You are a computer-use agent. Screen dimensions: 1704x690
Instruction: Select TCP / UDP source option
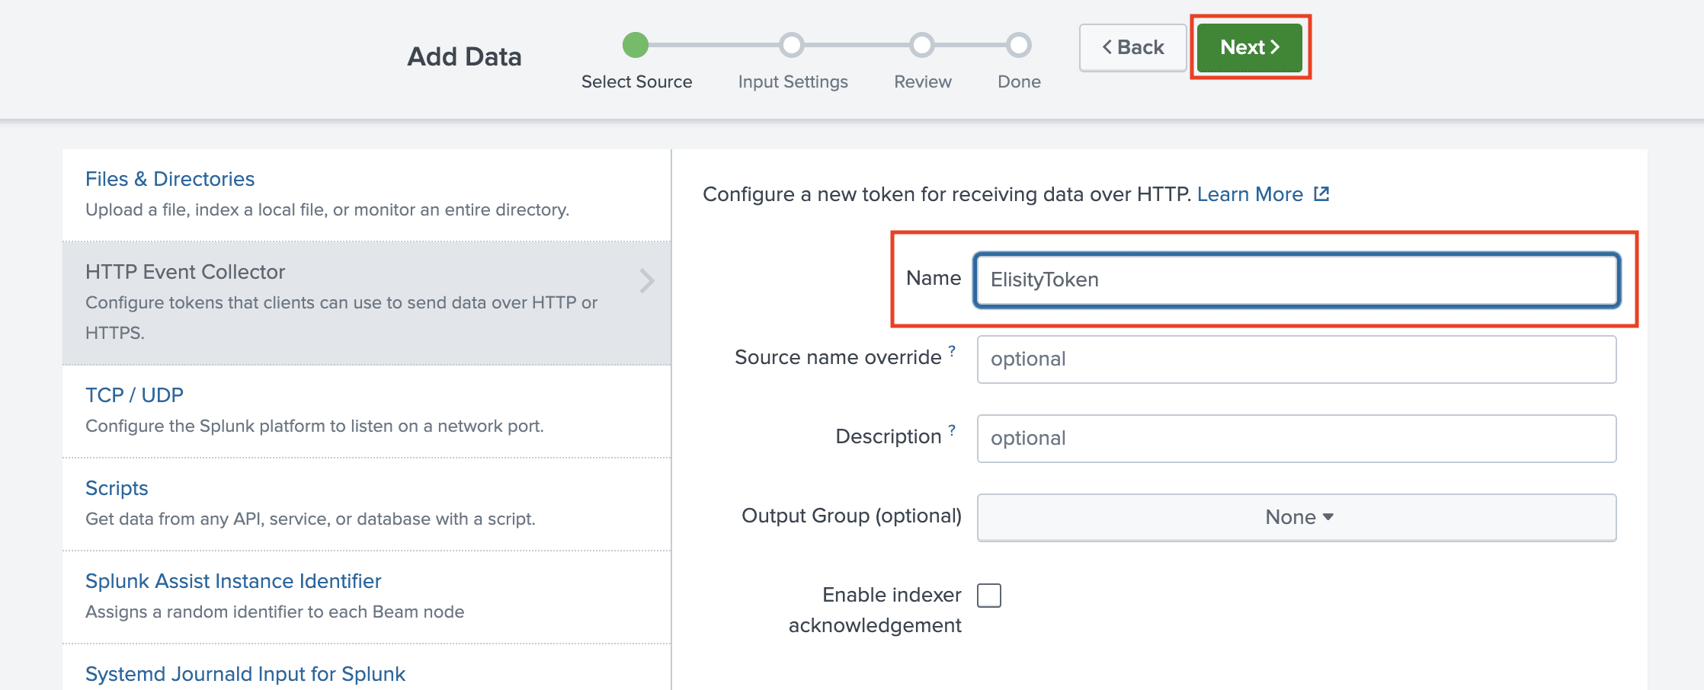coord(134,395)
